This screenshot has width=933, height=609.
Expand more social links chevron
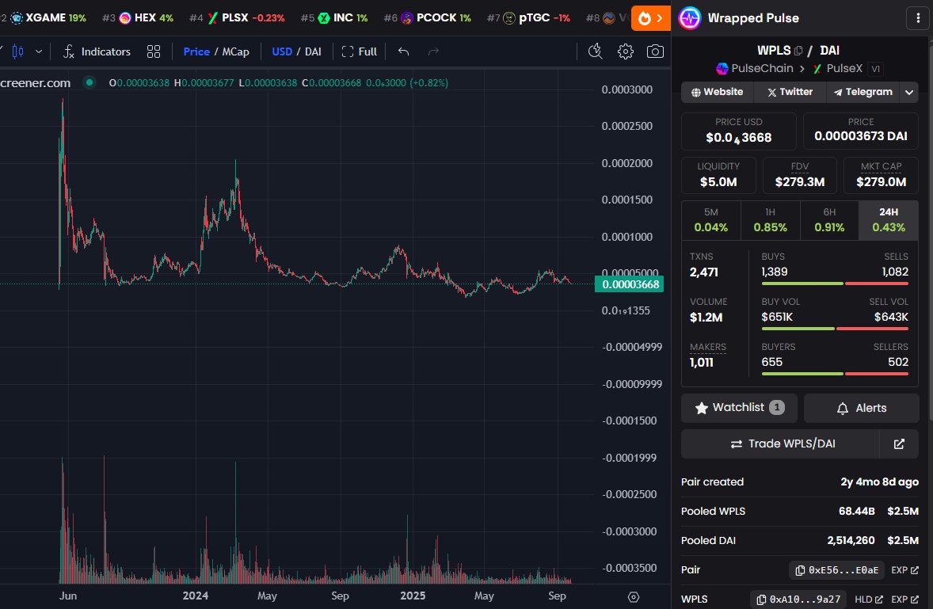pyautogui.click(x=909, y=92)
